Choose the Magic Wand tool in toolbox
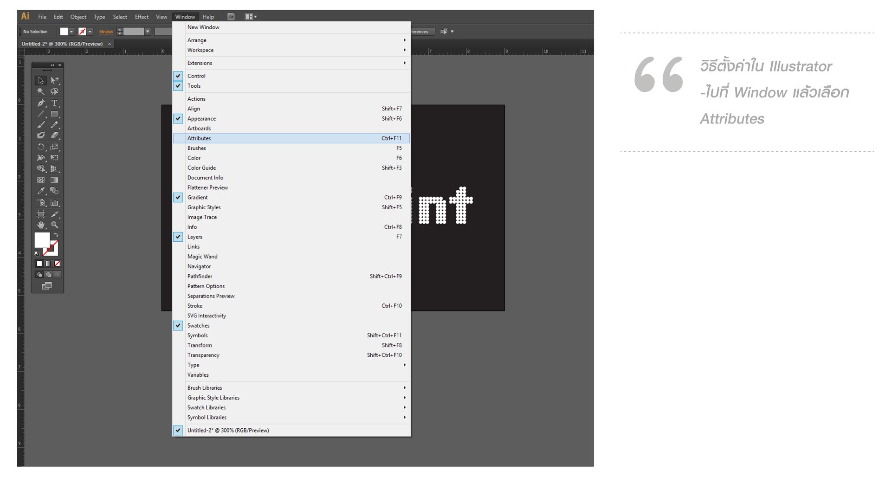The image size is (891, 477). point(41,92)
